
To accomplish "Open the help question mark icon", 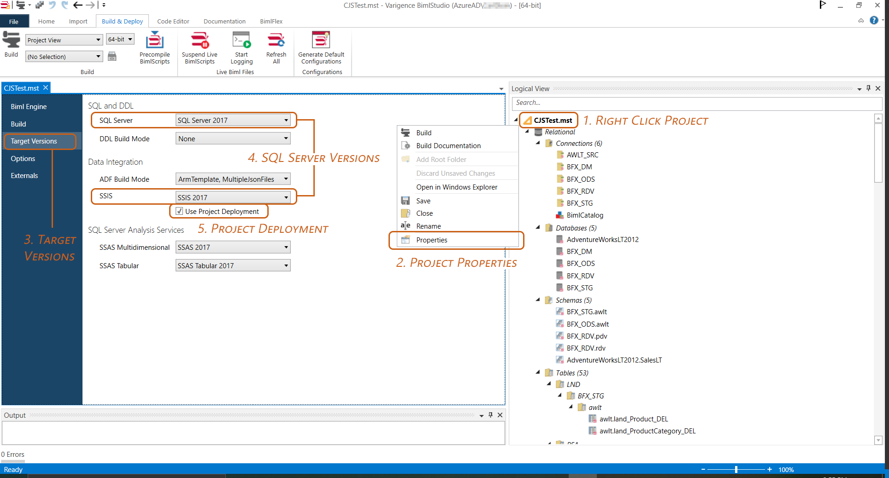I will point(874,20).
